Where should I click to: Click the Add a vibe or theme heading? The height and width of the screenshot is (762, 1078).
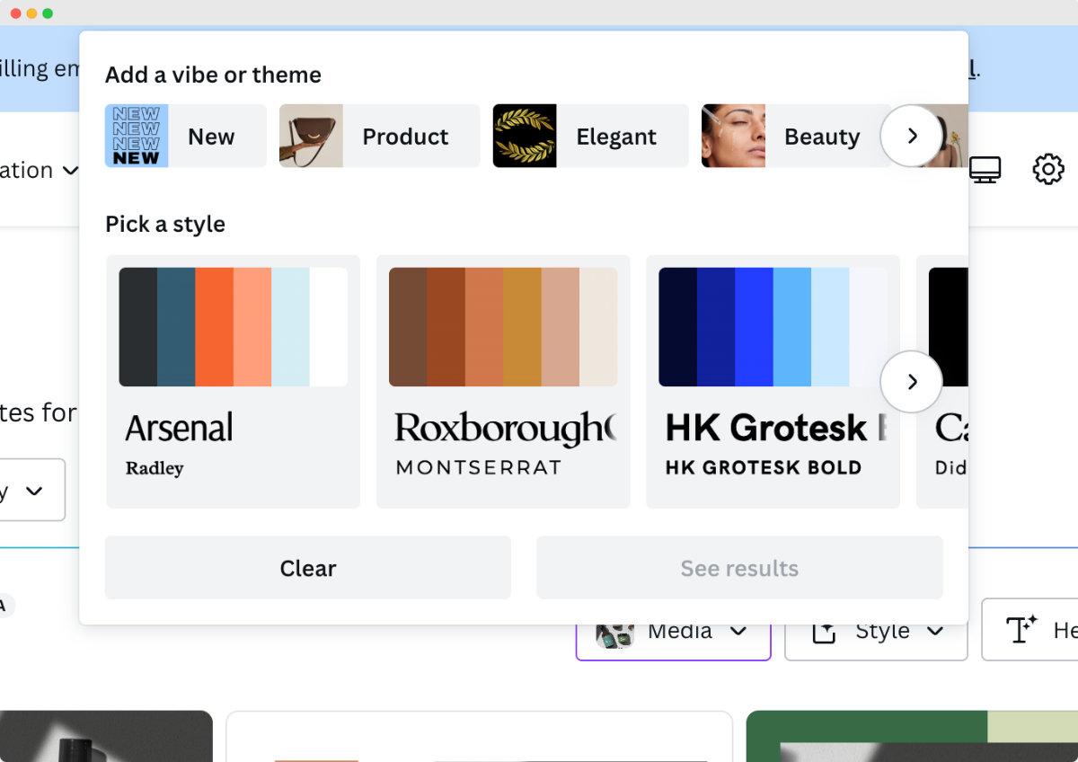tap(213, 75)
